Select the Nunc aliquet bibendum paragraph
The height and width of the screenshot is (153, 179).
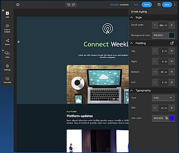tap(98, 122)
